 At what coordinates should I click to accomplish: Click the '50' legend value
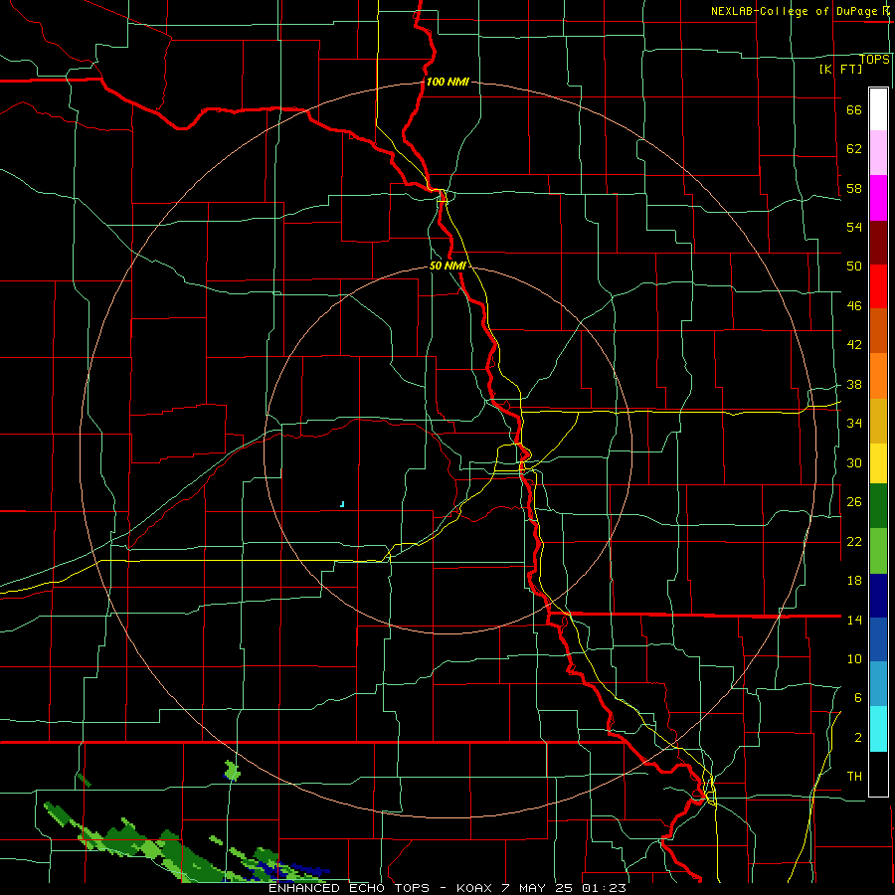[854, 267]
